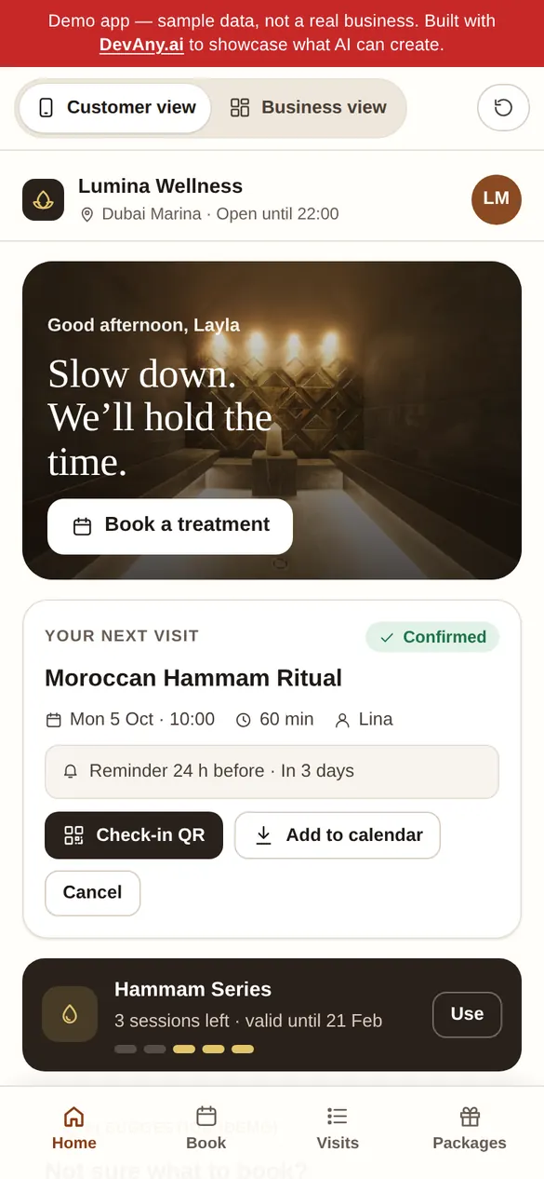This screenshot has height=1179, width=544.
Task: Switch to Customer view
Action: pos(116,108)
